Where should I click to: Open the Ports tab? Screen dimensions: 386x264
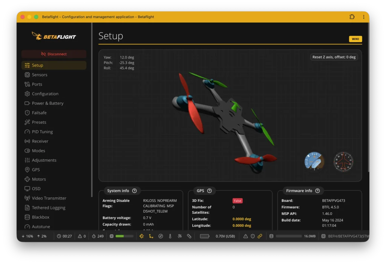tap(54, 84)
